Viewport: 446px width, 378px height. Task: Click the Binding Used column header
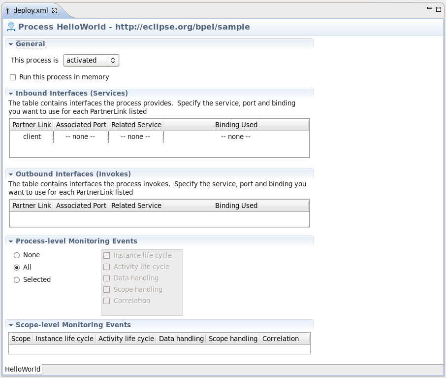[236, 125]
